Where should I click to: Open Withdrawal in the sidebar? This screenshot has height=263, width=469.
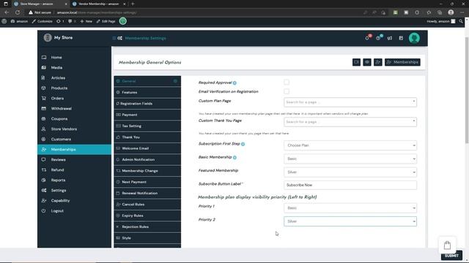(74, 109)
